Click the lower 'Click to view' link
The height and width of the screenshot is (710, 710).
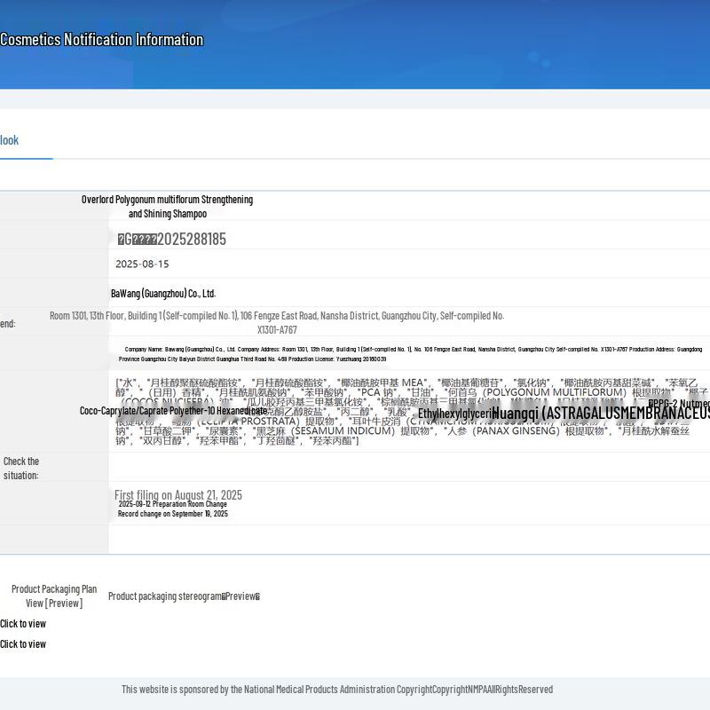pyautogui.click(x=23, y=644)
